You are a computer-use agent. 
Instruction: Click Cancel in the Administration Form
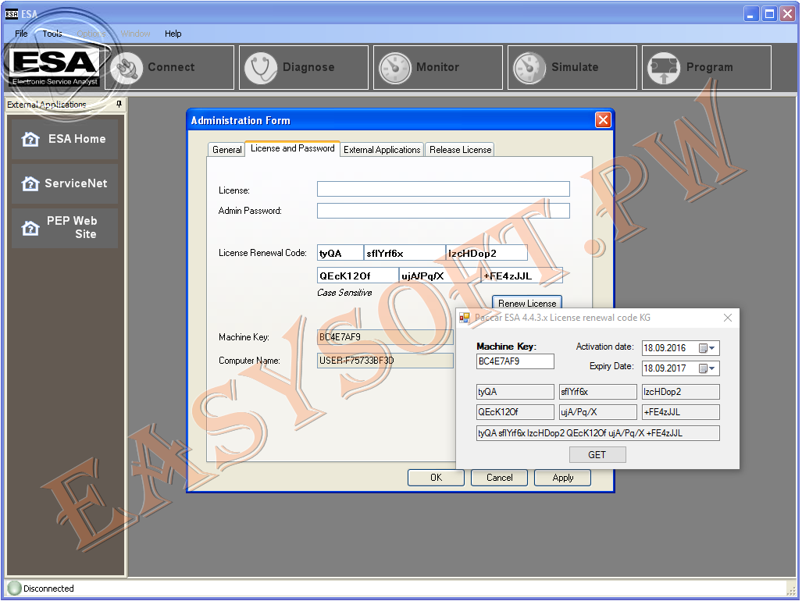(x=499, y=478)
